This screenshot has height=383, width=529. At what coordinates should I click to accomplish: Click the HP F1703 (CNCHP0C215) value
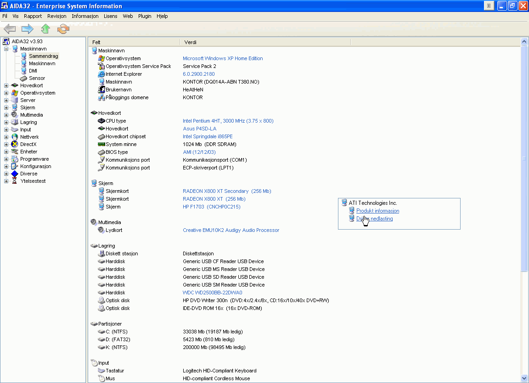(x=212, y=207)
